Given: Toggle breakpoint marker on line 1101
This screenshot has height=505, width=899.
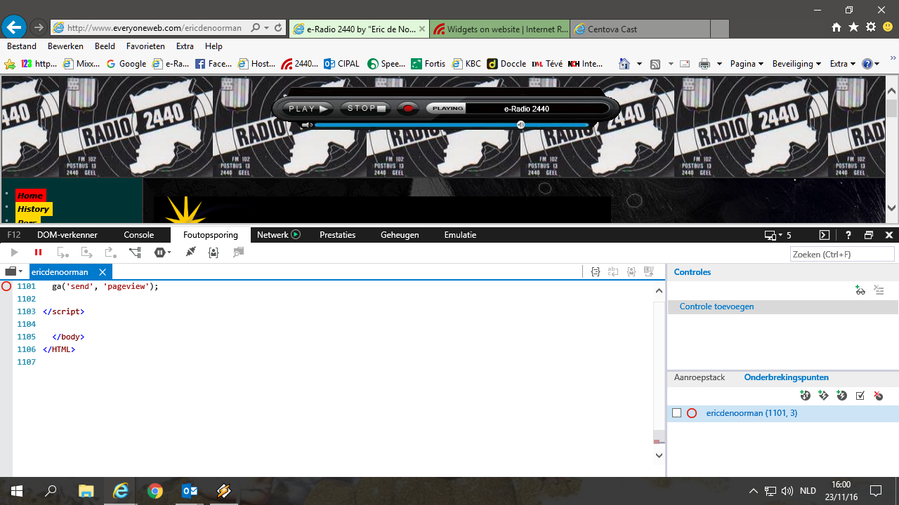Looking at the screenshot, I should (6, 286).
